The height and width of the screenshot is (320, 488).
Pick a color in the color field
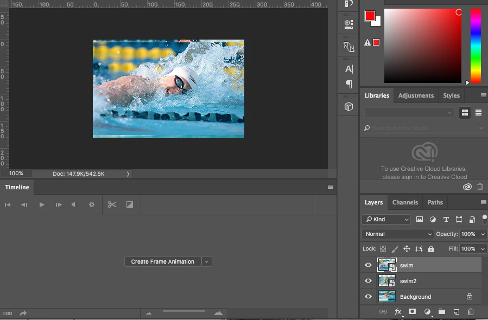tap(423, 46)
